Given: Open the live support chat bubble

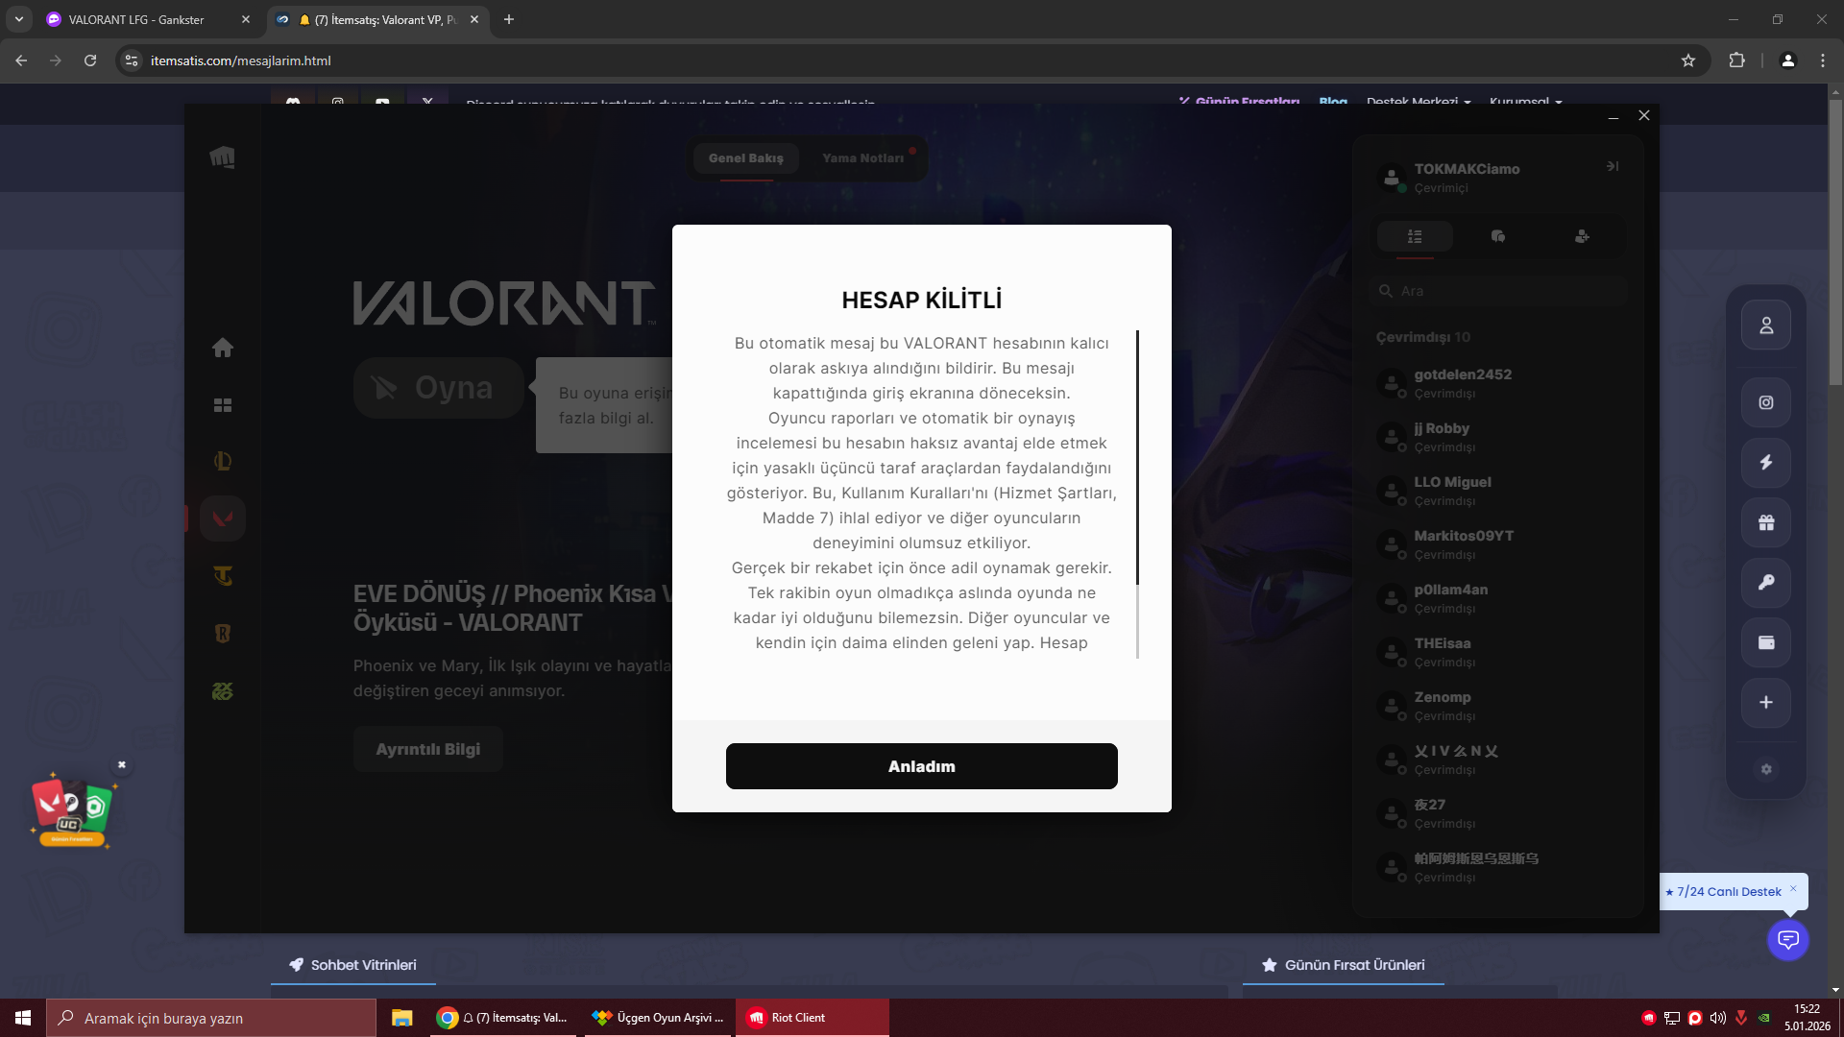Looking at the screenshot, I should pos(1788,939).
